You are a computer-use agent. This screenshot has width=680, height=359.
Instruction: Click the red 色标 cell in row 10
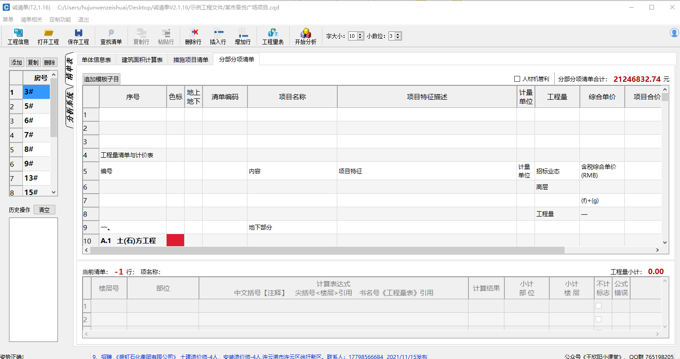(x=175, y=240)
